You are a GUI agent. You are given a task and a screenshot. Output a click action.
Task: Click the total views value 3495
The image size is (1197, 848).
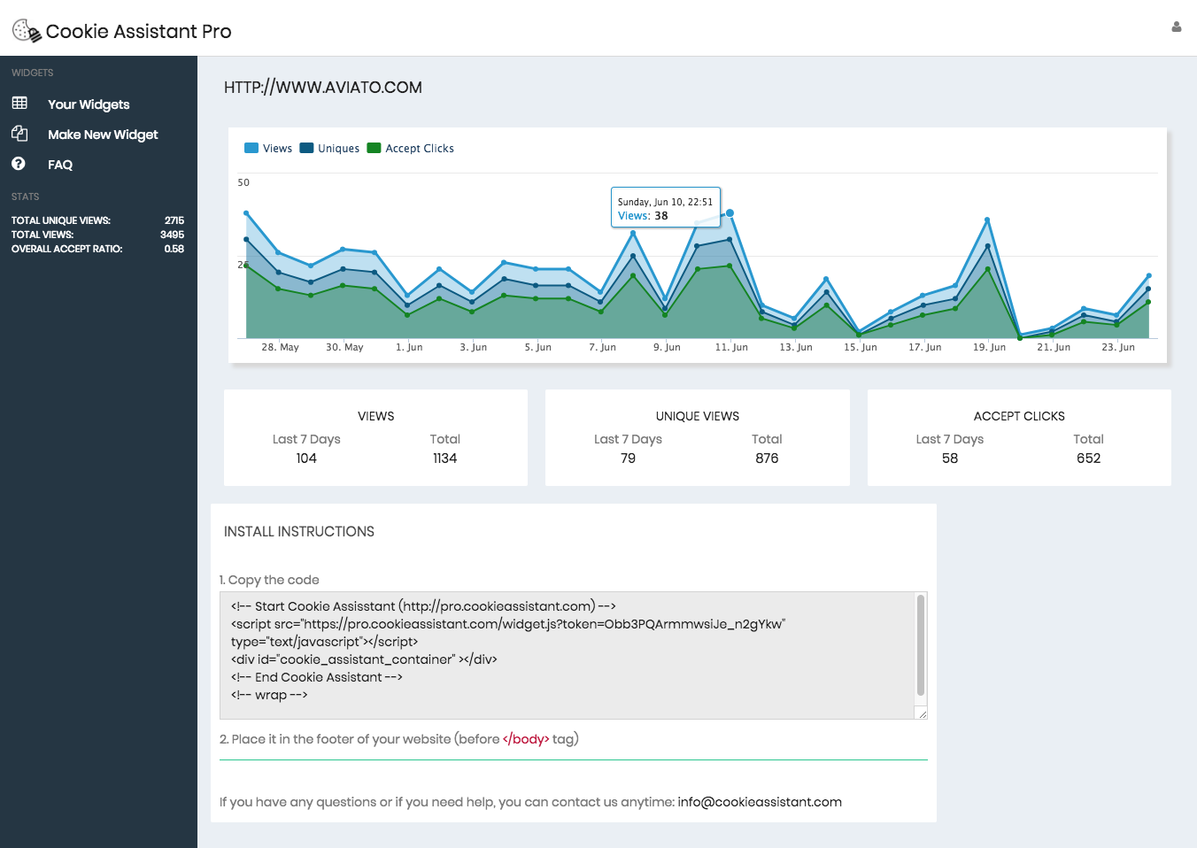tap(172, 235)
